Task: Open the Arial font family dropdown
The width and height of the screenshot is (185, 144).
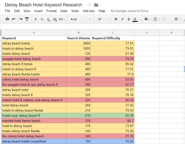Action: [81, 19]
